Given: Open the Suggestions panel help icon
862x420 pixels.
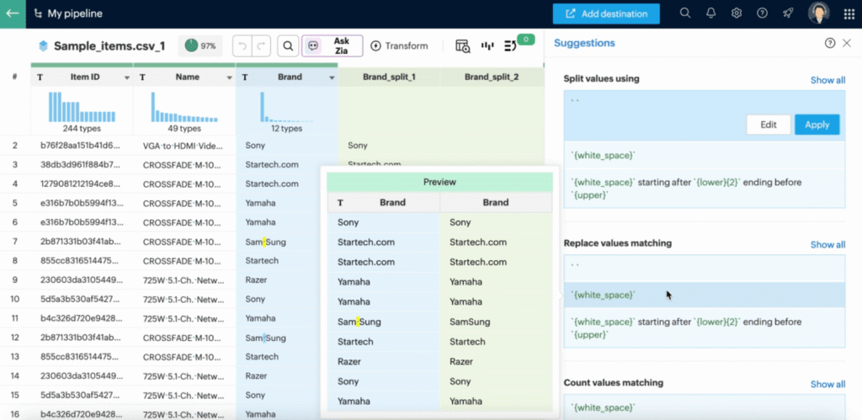Looking at the screenshot, I should click(830, 44).
